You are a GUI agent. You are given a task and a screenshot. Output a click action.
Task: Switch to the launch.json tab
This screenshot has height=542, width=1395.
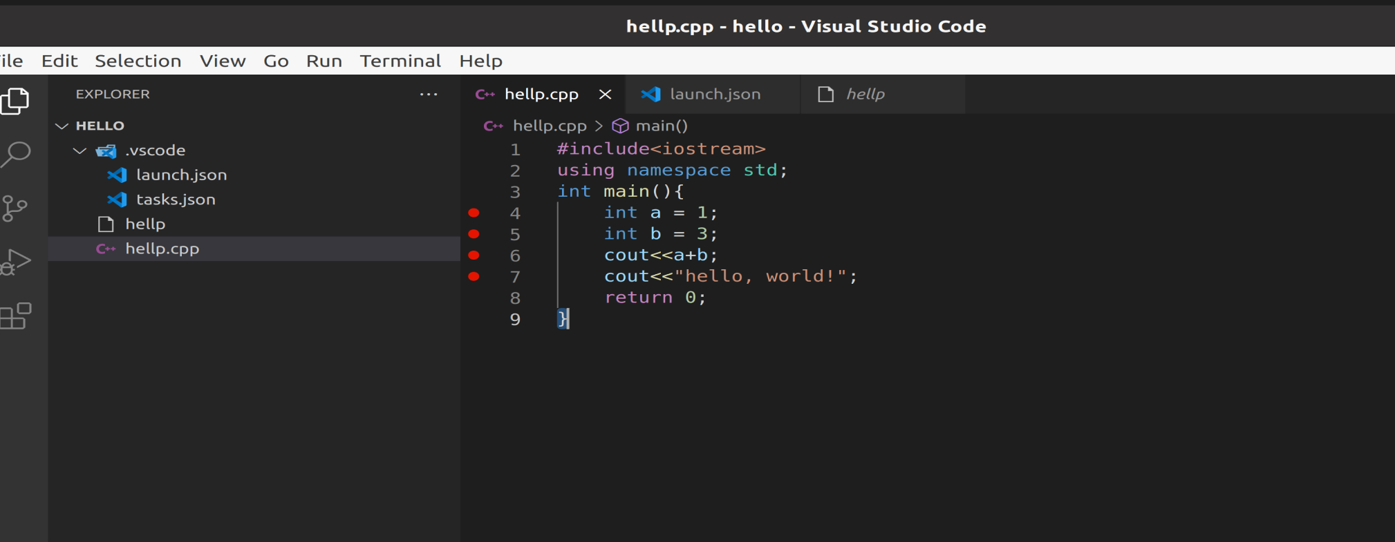(713, 94)
